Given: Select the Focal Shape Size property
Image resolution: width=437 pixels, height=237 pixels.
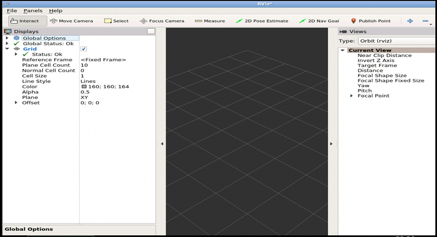Looking at the screenshot, I should [382, 75].
